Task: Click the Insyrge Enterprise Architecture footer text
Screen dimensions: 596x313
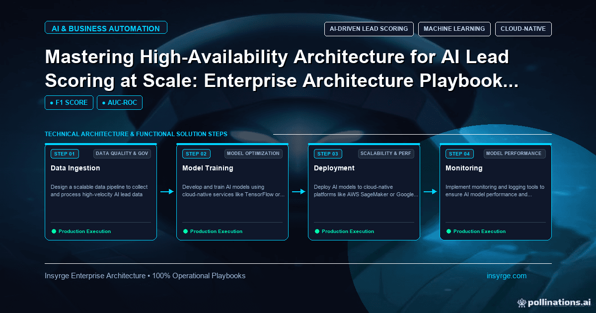Action: click(145, 276)
